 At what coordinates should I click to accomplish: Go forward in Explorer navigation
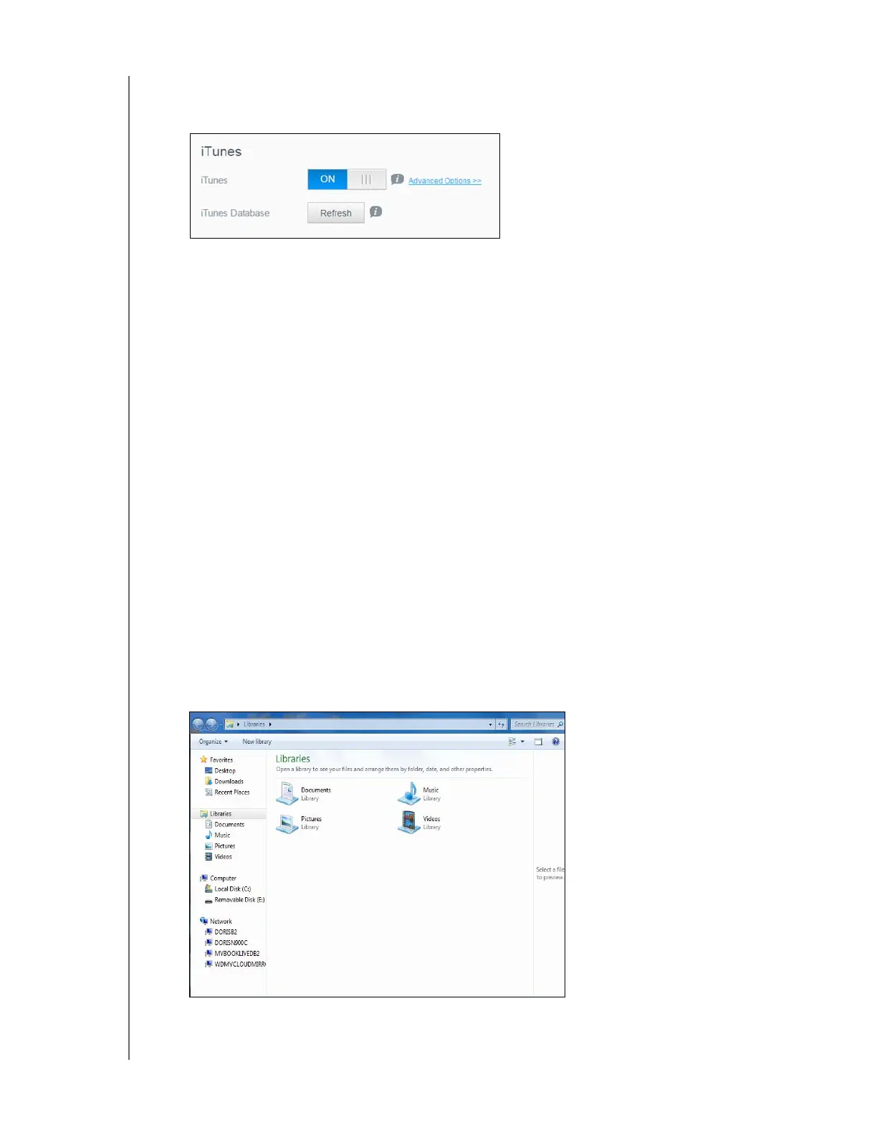coord(211,724)
